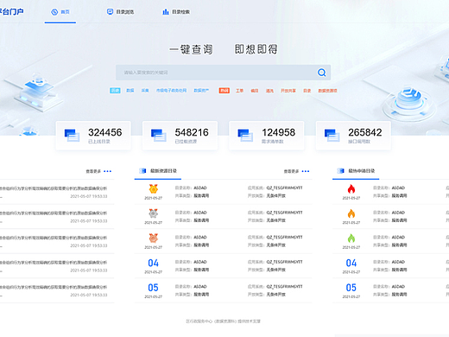The height and width of the screenshot is (337, 449).
Task: Click QZ_TESGFRWMSYTT in silver medal row
Action: [284, 213]
